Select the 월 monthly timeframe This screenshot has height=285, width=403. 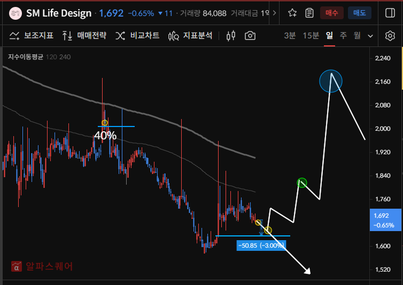pyautogui.click(x=357, y=35)
